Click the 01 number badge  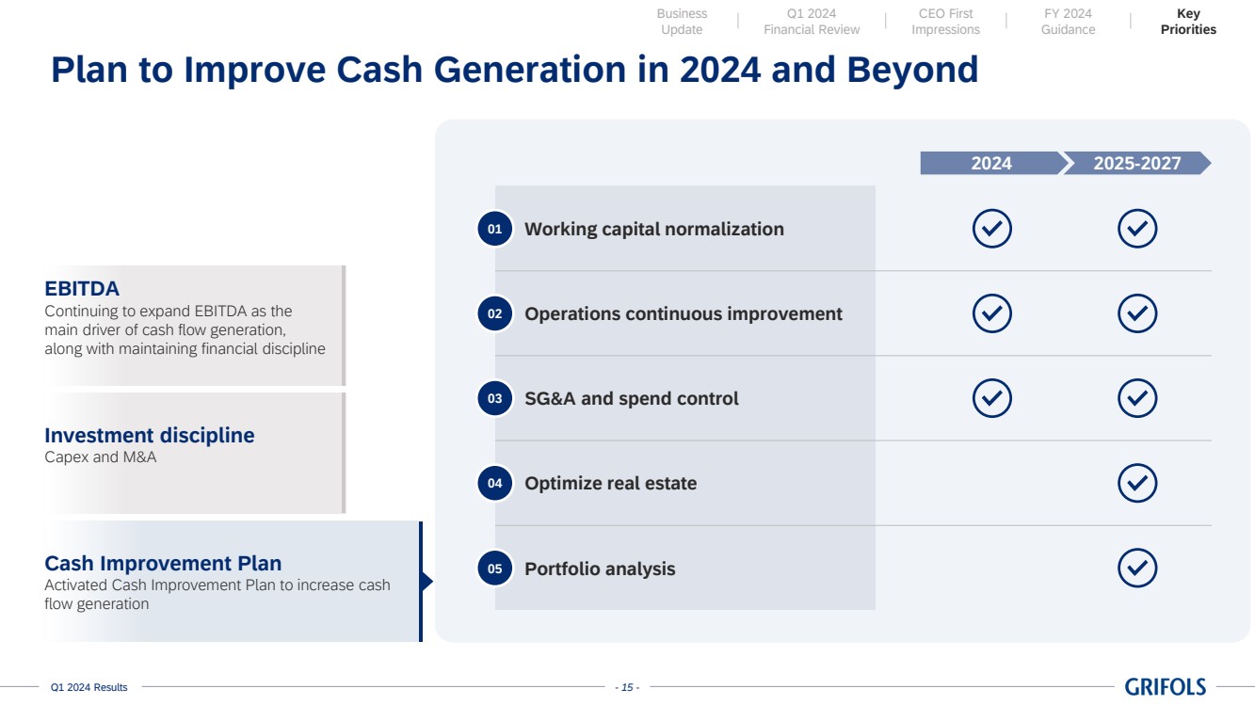click(x=494, y=229)
